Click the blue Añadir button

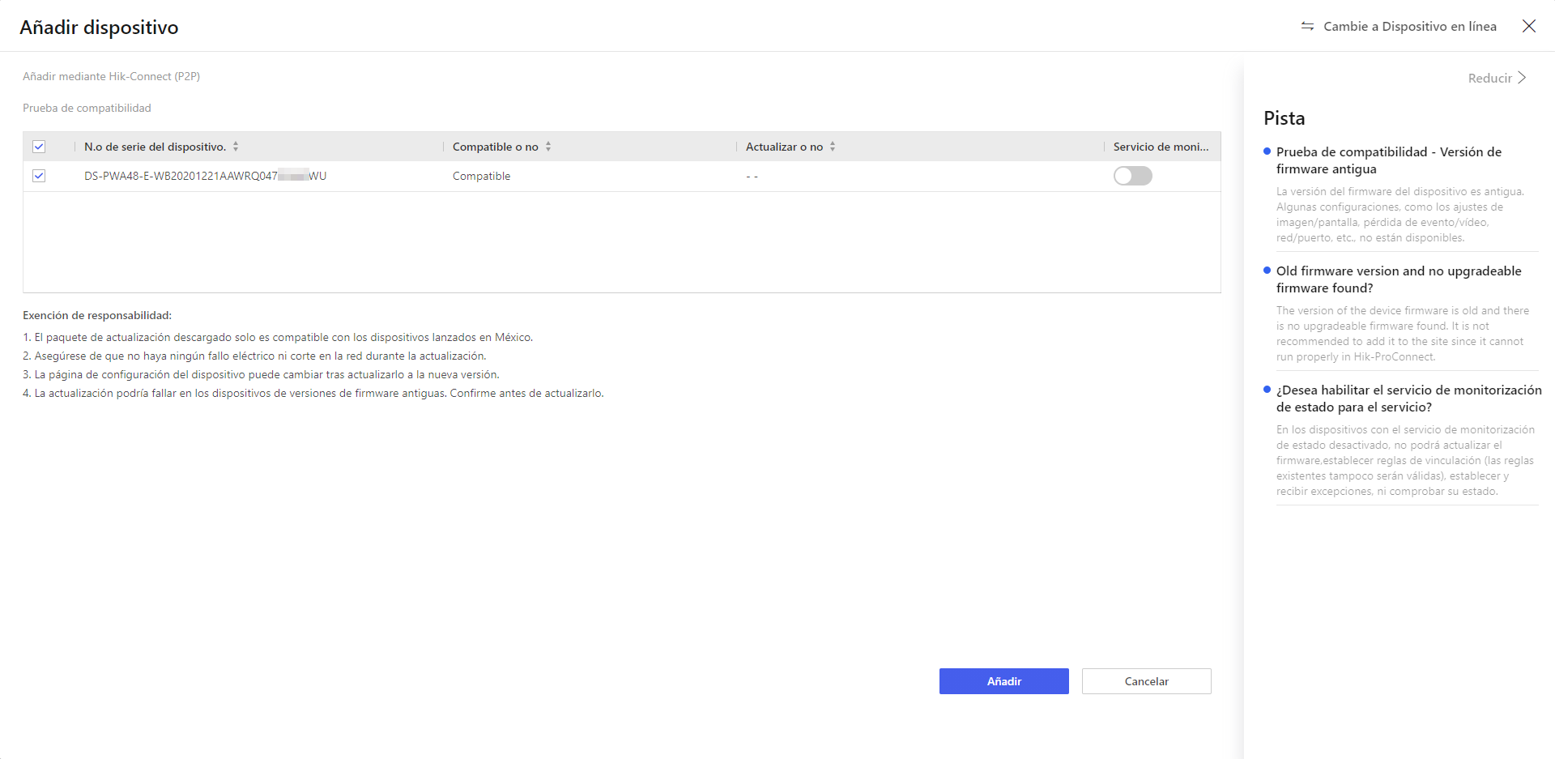tap(1004, 681)
